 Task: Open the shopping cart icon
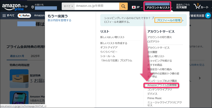(197, 6)
